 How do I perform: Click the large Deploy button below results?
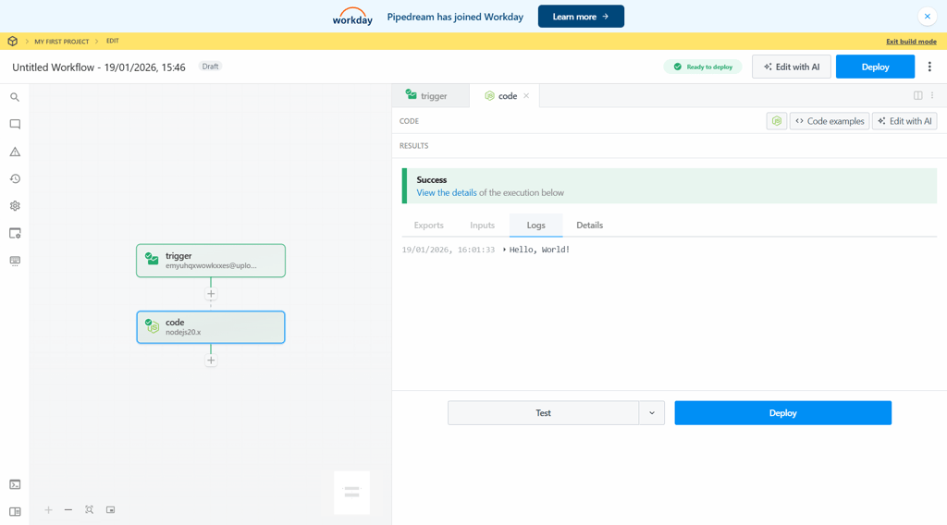click(782, 413)
